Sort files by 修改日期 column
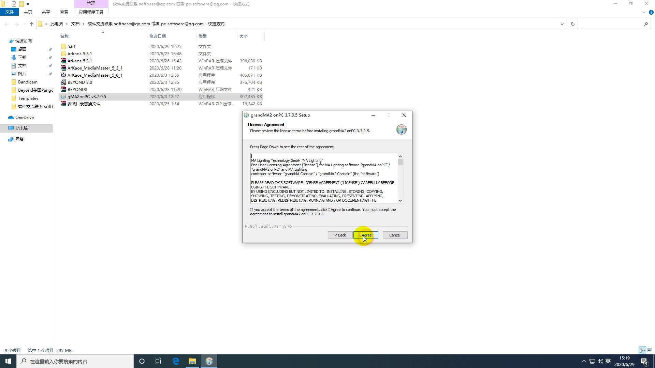The width and height of the screenshot is (655, 368). (157, 36)
